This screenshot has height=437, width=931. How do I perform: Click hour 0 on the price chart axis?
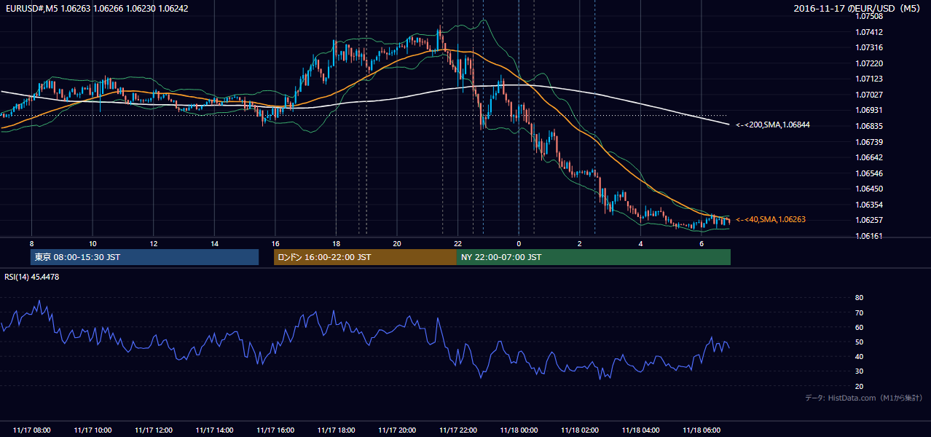pos(519,243)
